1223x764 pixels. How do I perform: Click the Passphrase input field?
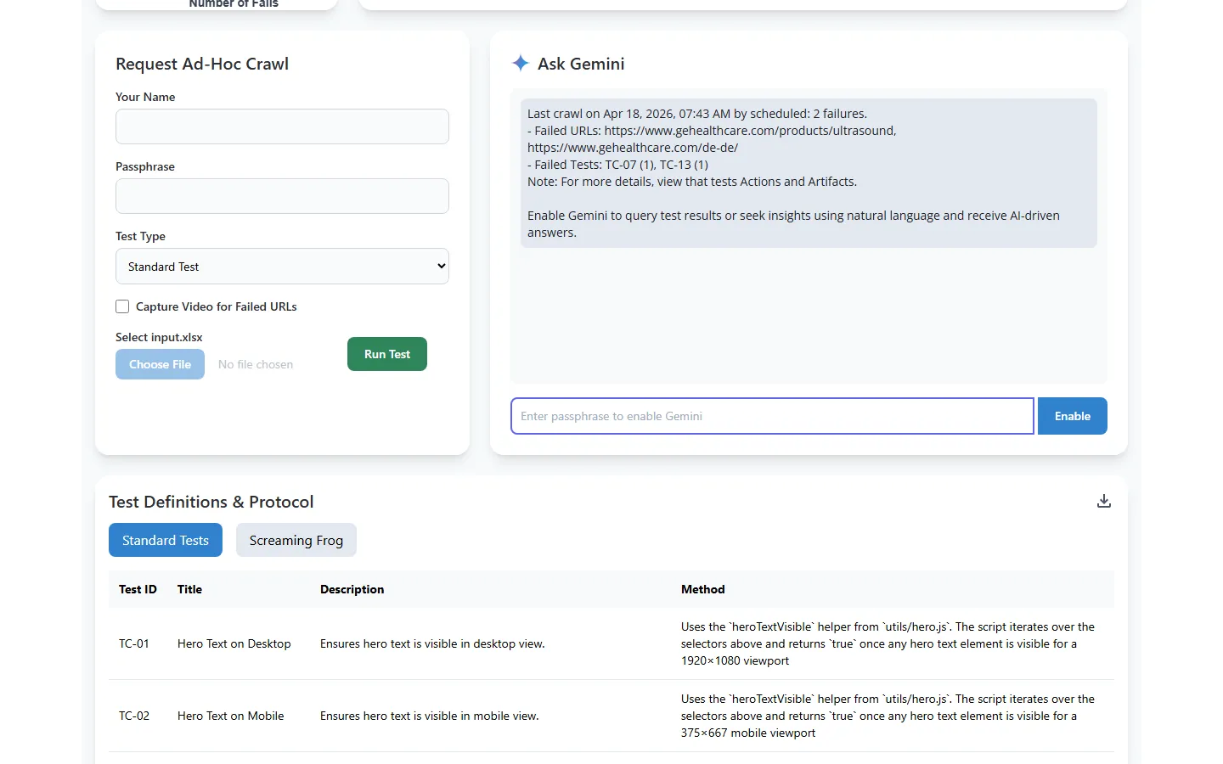coord(282,196)
